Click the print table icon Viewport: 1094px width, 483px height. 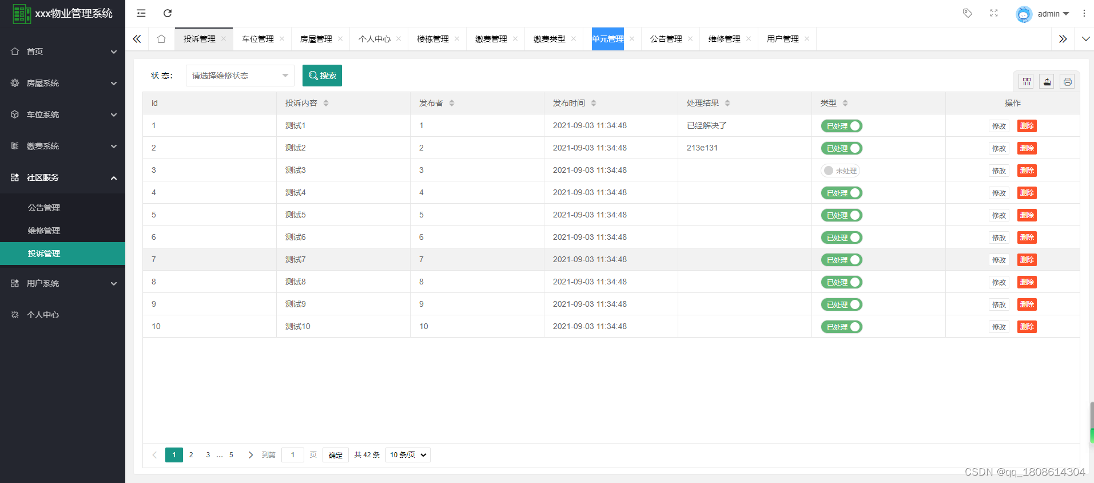pyautogui.click(x=1067, y=82)
